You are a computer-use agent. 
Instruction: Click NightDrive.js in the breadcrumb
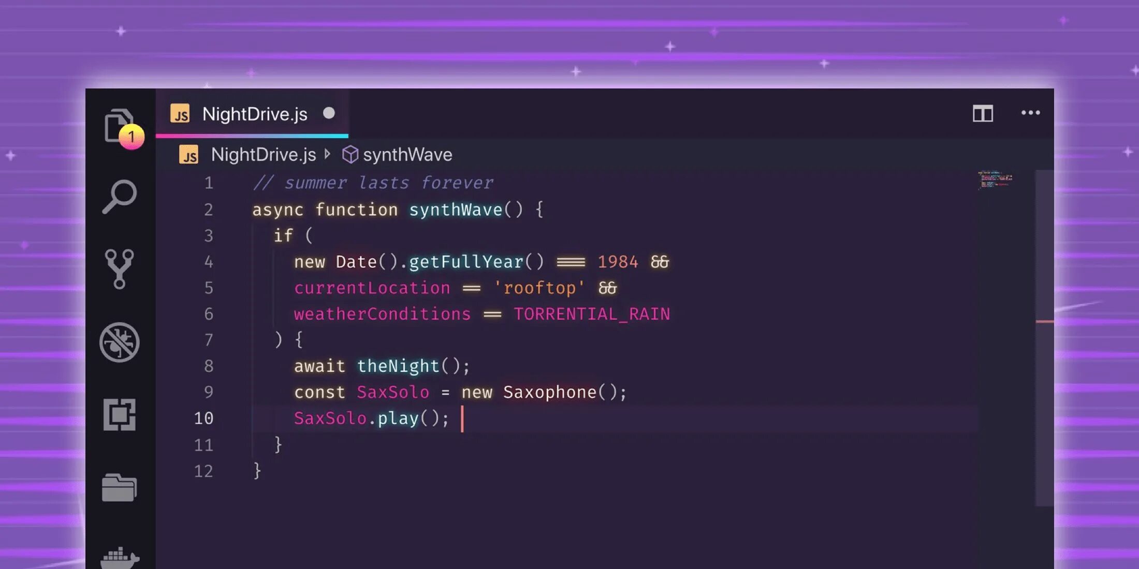tap(263, 155)
